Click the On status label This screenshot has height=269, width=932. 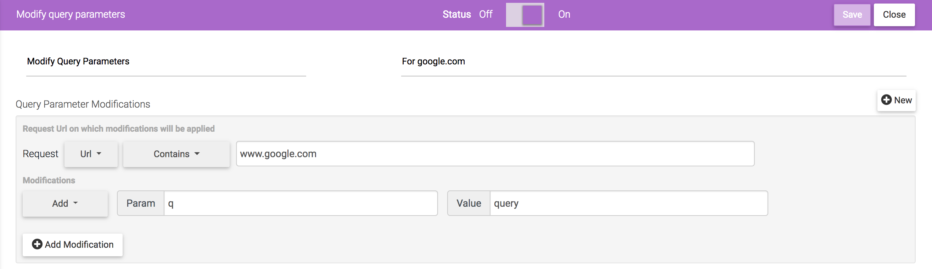564,15
